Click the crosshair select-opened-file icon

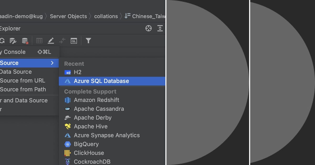point(149,29)
